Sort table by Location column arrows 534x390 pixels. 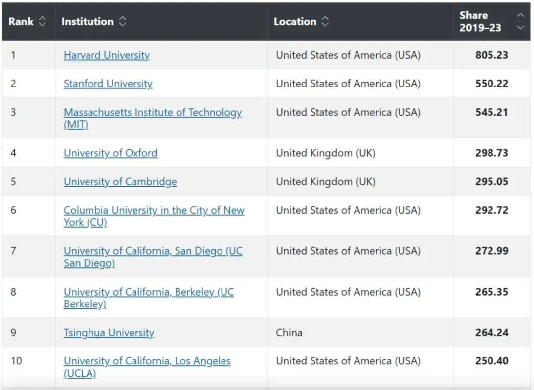(x=325, y=21)
